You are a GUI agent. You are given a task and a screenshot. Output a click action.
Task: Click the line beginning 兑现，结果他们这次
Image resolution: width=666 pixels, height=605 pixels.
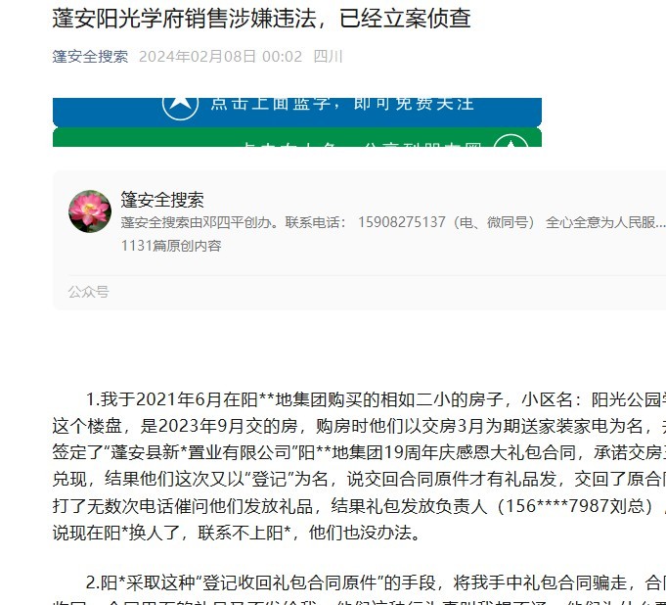(359, 480)
